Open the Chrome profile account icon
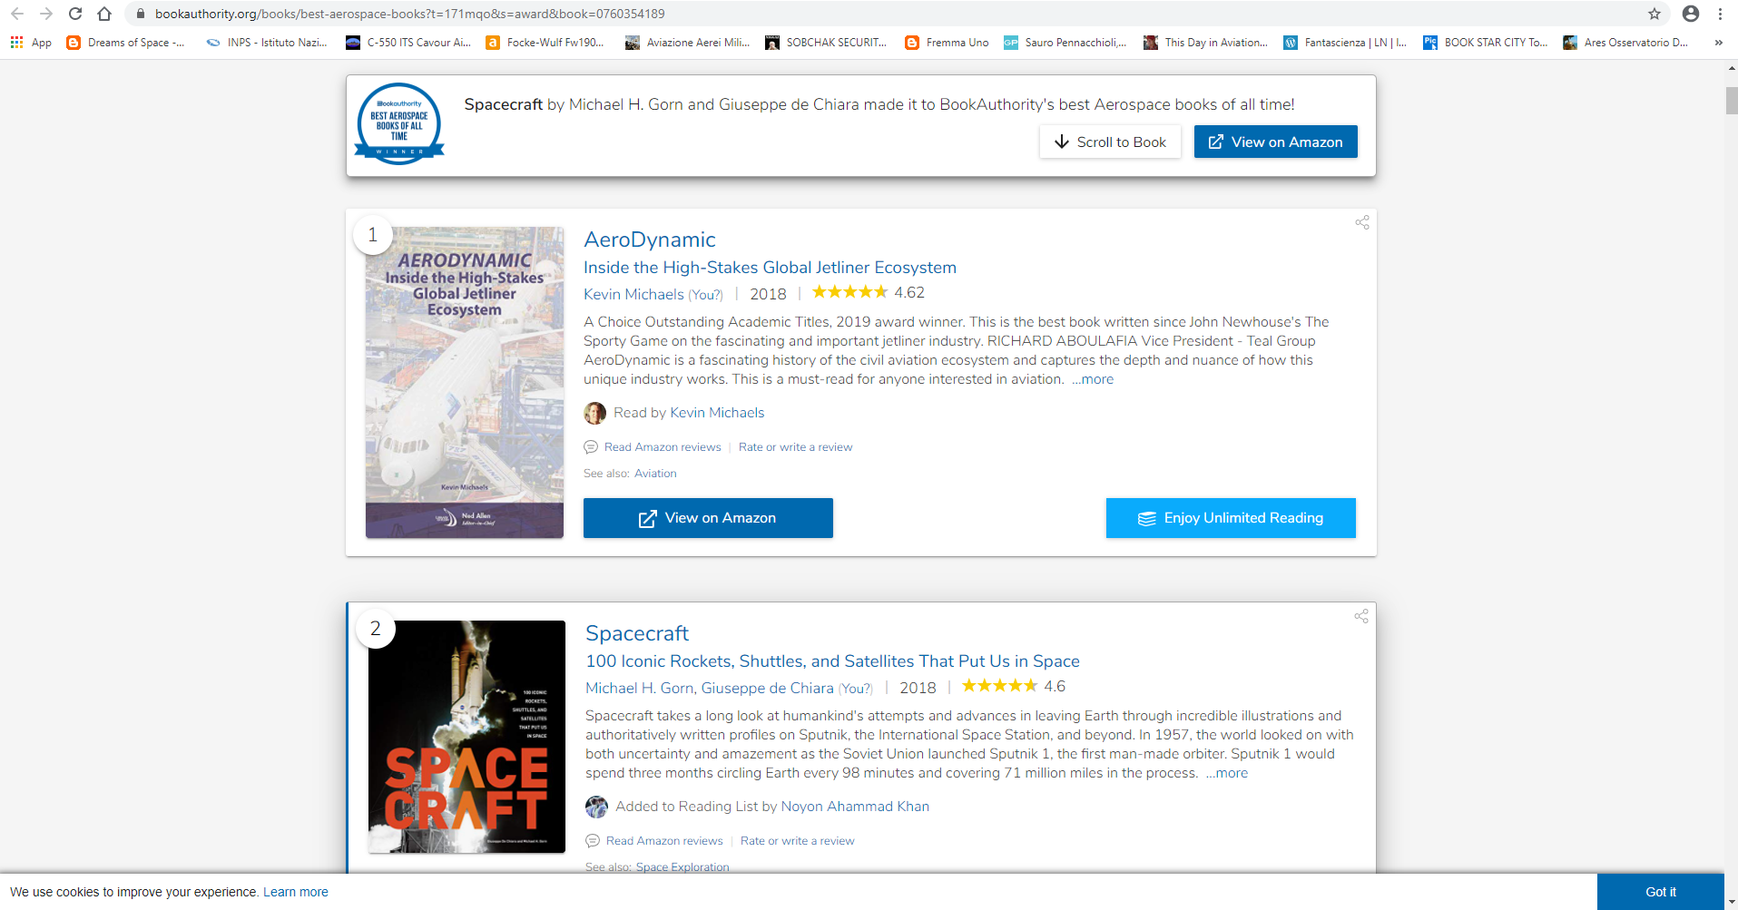Image resolution: width=1738 pixels, height=910 pixels. pos(1690,14)
